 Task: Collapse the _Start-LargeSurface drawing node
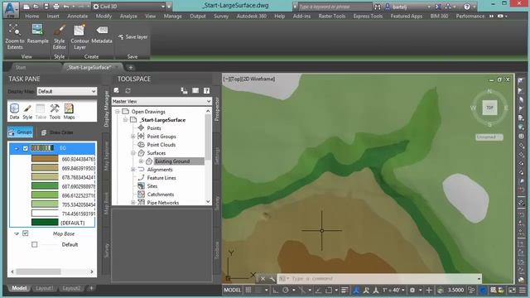coord(125,120)
